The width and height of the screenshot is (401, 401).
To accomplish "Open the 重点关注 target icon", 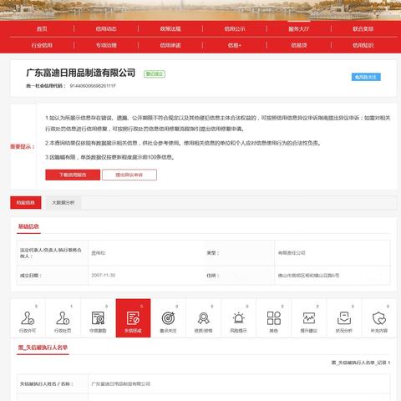I will point(169,318).
